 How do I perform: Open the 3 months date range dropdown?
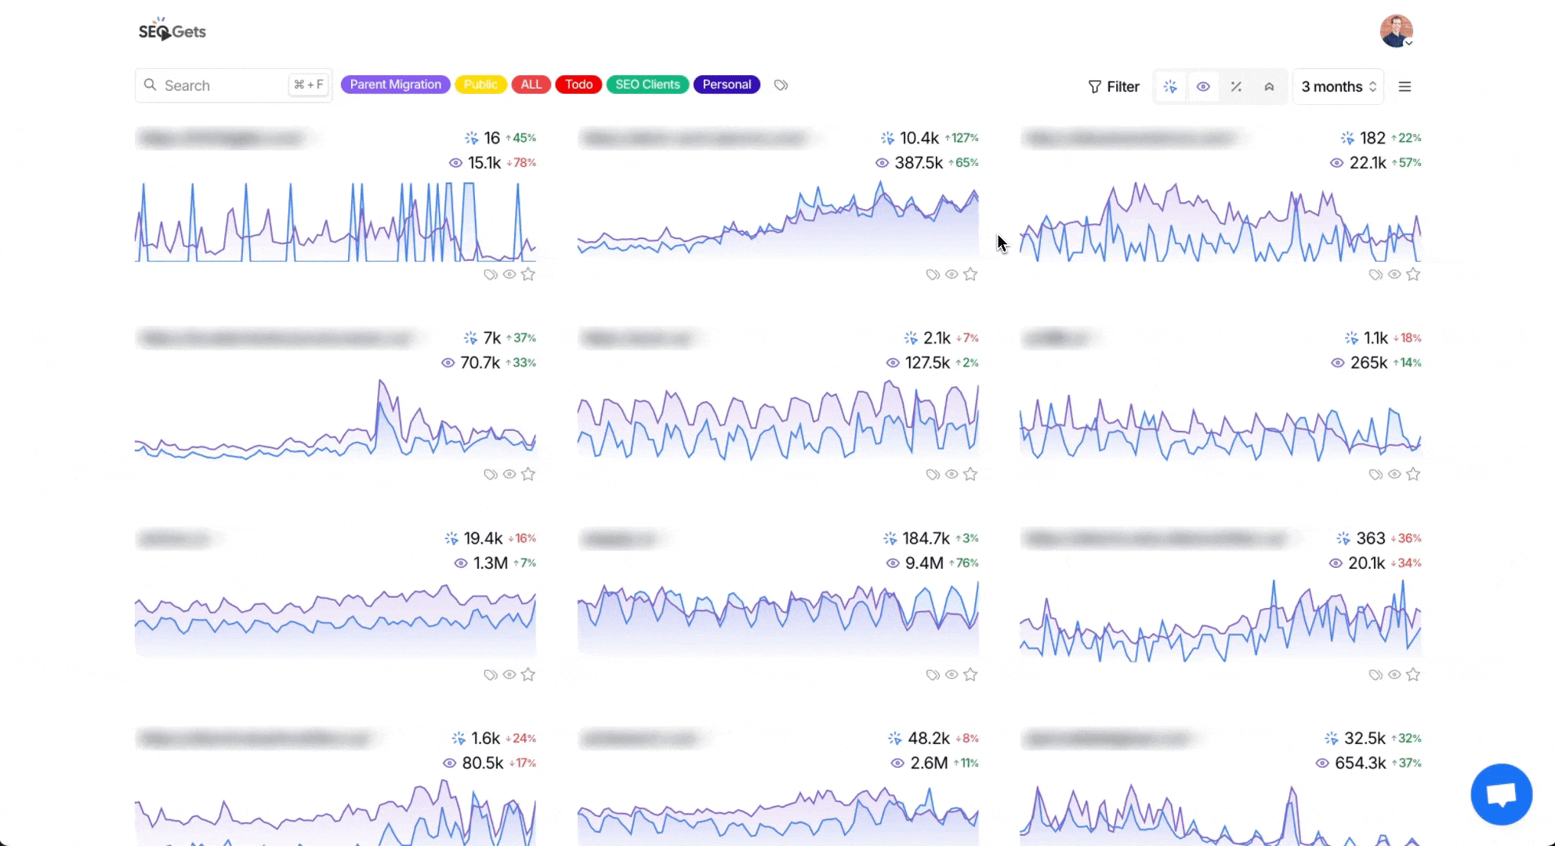click(1338, 87)
